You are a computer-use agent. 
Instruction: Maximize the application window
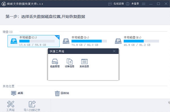158,4
